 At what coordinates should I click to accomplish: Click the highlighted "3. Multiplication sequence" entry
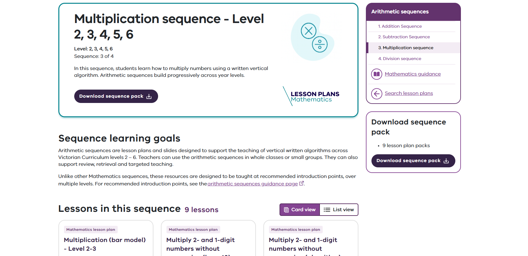point(406,48)
